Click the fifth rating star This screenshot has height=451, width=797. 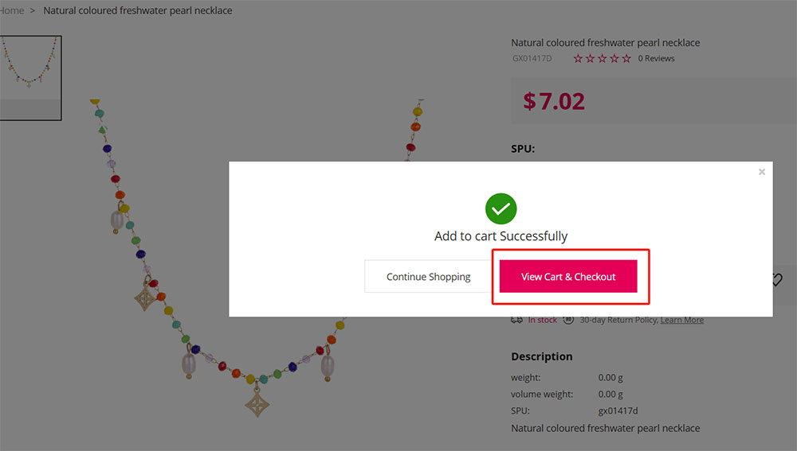pos(626,59)
